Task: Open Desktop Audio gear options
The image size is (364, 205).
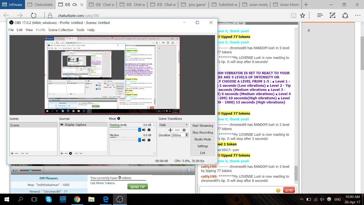Action: pos(149,130)
